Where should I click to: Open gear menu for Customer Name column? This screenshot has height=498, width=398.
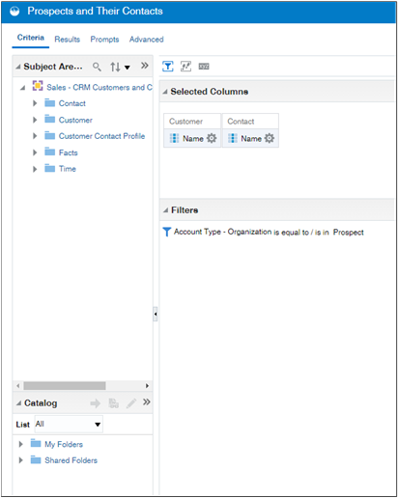point(212,138)
